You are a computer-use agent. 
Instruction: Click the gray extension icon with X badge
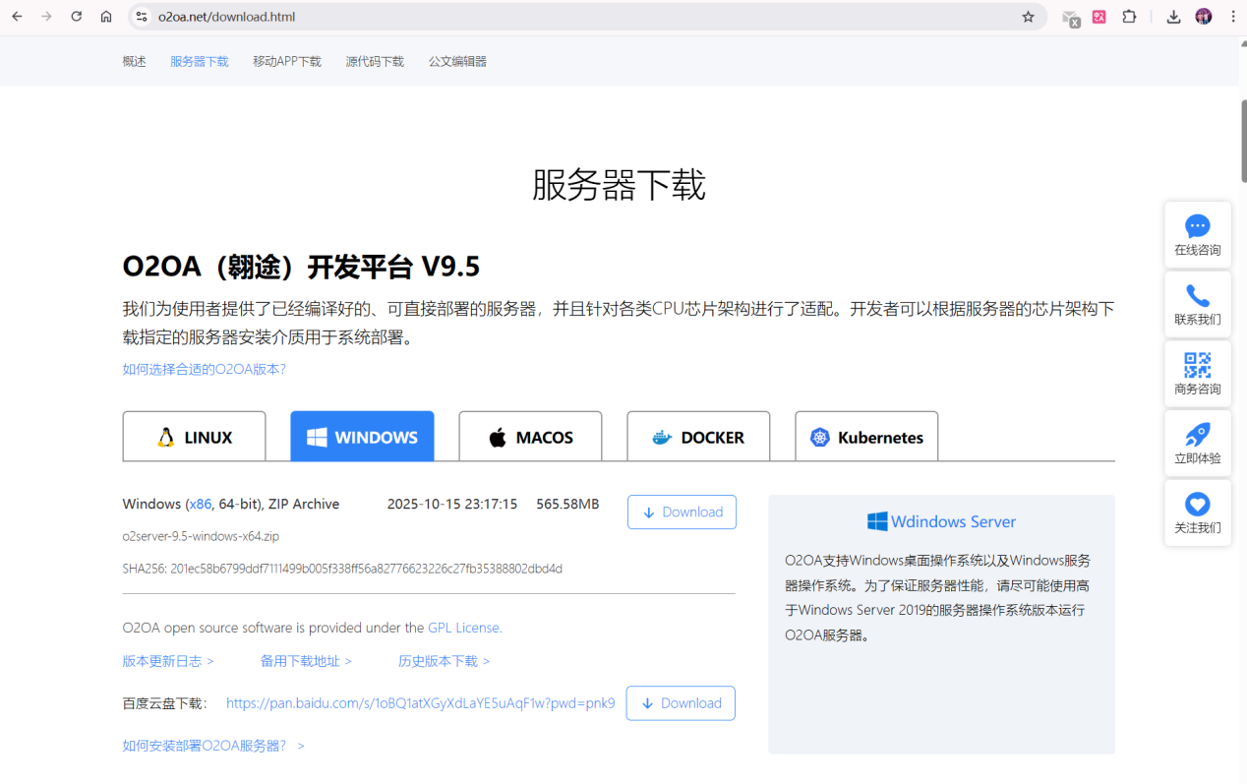(1071, 18)
